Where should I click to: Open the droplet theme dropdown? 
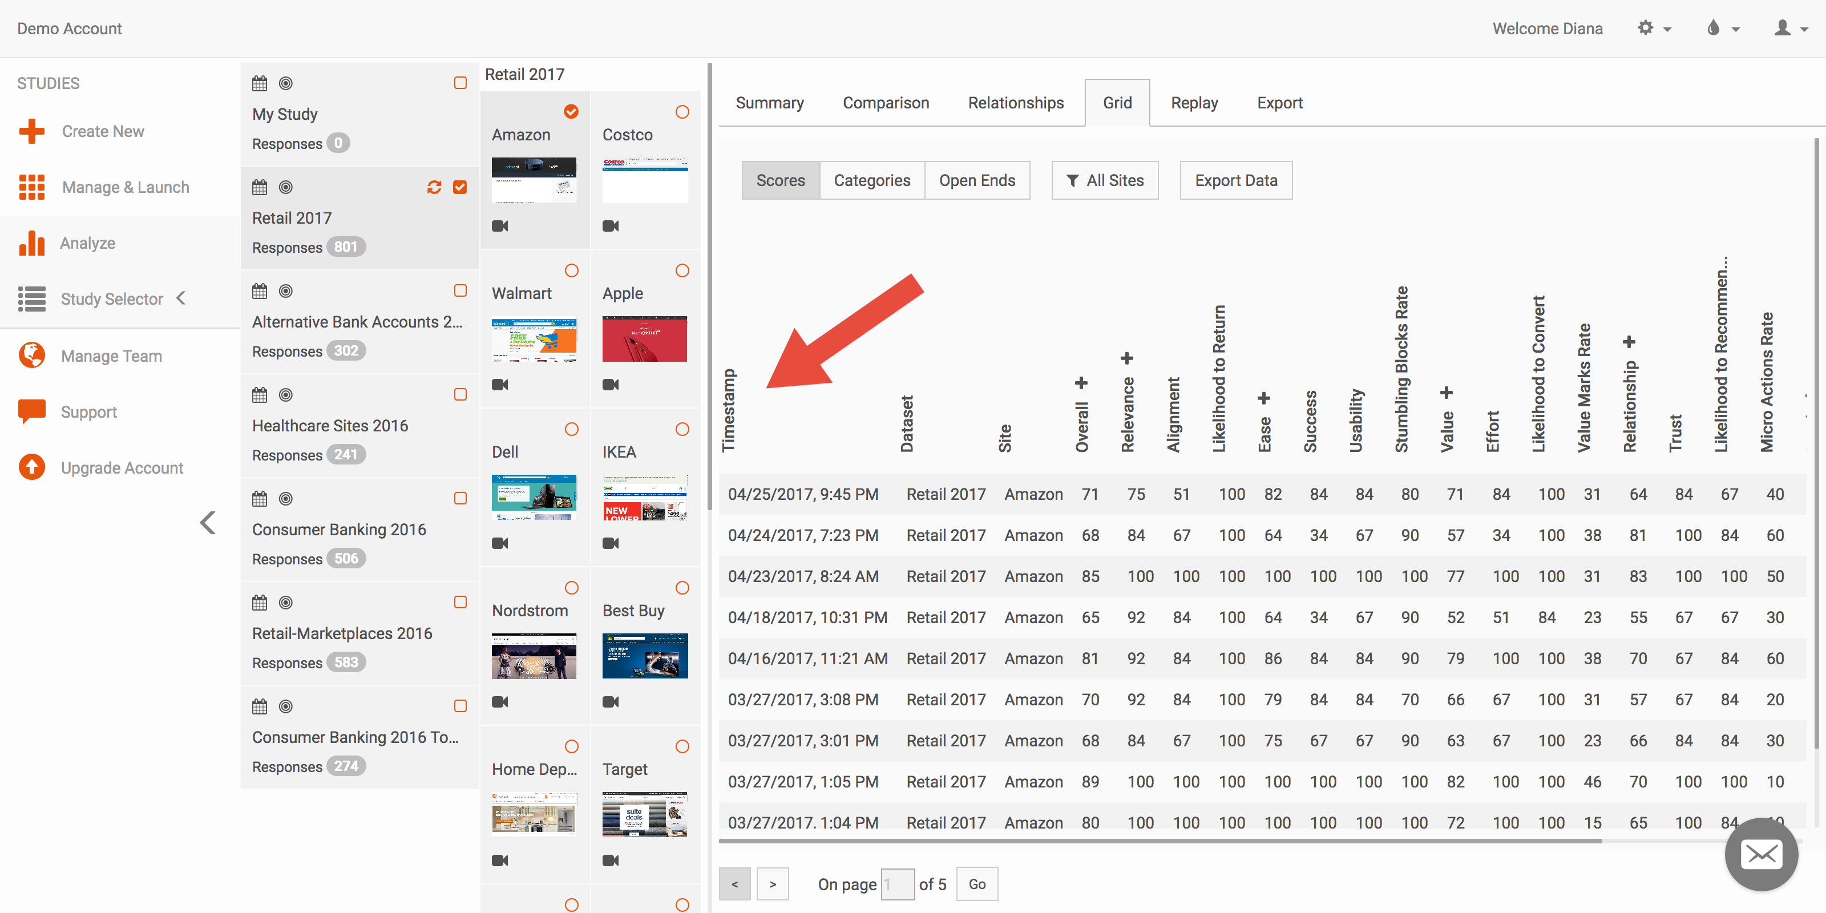click(1723, 29)
